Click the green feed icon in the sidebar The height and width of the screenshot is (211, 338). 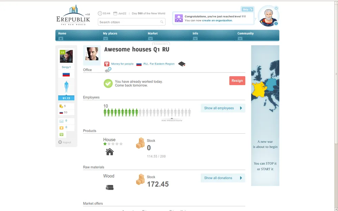(x=62, y=135)
